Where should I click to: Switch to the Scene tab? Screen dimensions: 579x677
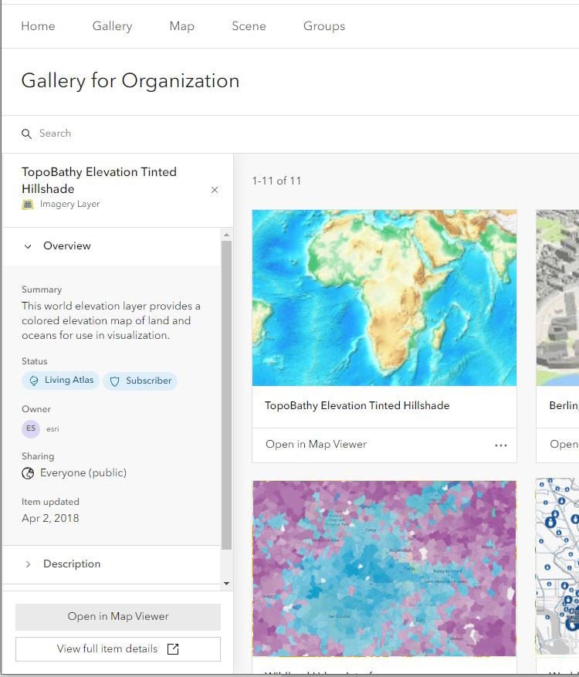[249, 26]
